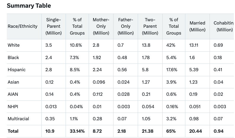Select the 21.38 Two-Parent total cell

coord(148,131)
